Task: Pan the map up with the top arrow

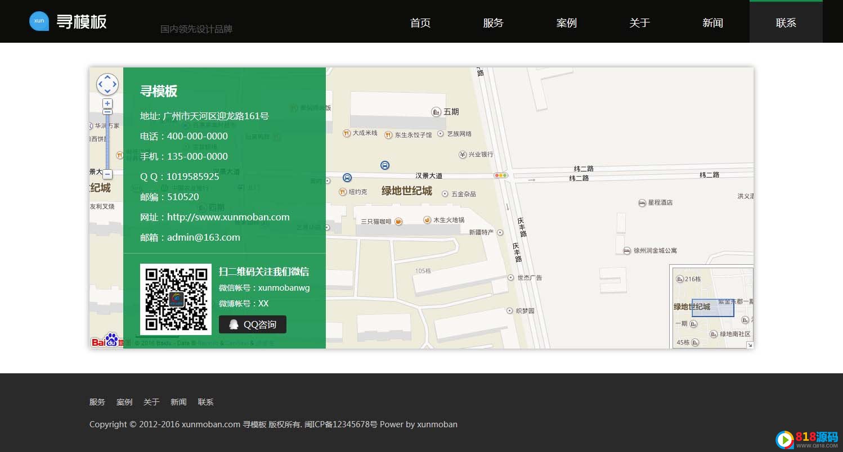Action: [107, 78]
